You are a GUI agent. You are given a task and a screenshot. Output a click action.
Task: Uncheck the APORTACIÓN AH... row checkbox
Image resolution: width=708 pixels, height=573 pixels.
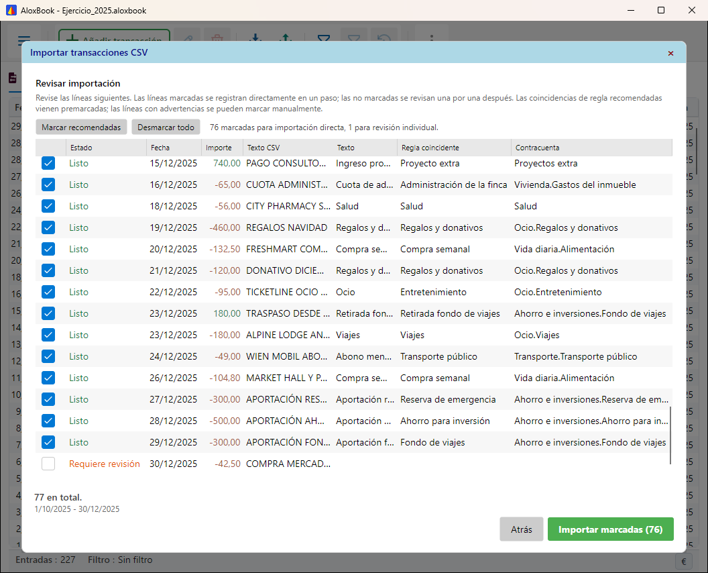48,421
